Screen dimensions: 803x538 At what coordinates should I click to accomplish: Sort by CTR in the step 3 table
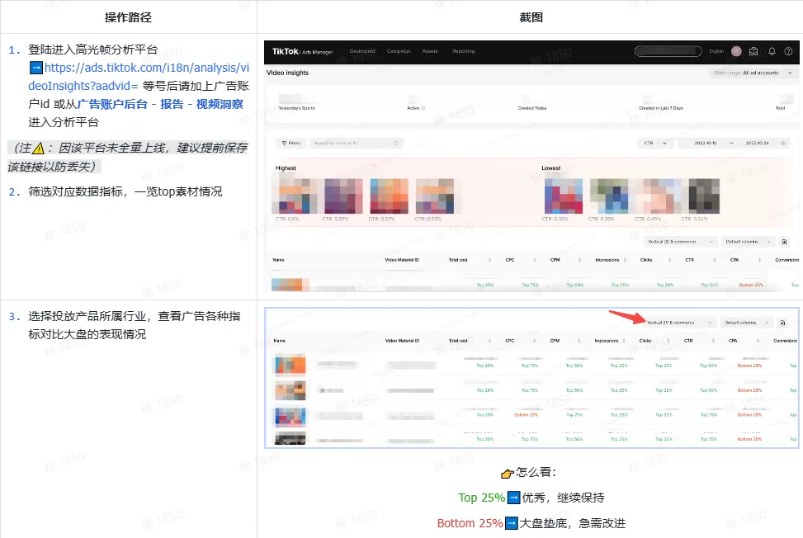click(713, 341)
